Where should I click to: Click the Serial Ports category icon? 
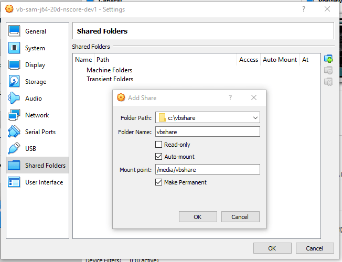(x=14, y=132)
